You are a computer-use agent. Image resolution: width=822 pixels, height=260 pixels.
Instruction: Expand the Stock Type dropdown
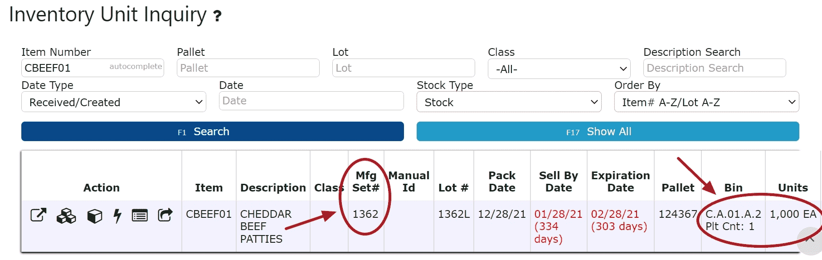[x=509, y=102]
